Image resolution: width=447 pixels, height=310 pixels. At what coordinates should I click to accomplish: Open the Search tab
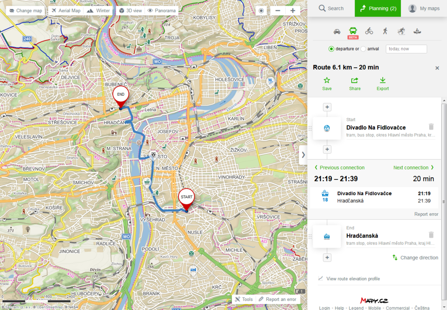pos(331,8)
